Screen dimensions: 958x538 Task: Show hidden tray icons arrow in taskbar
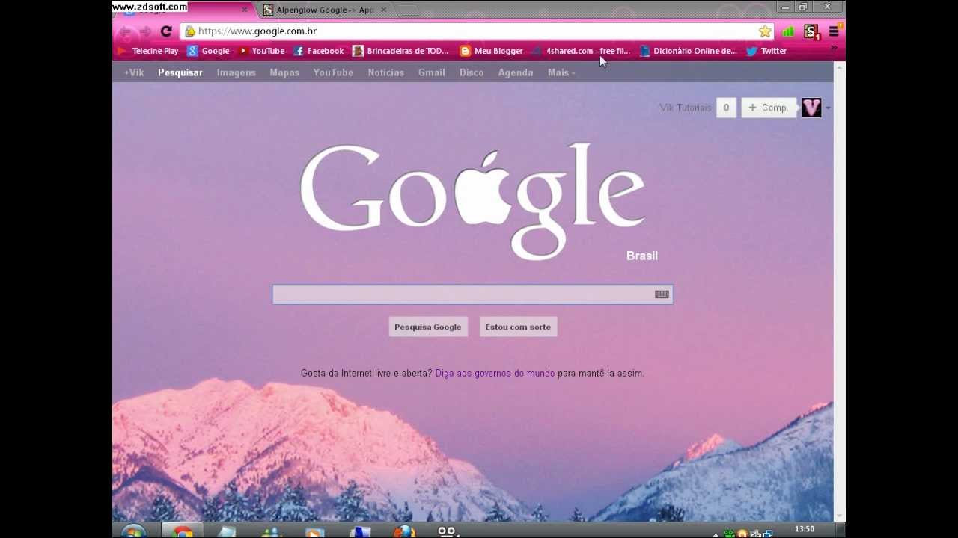[716, 534]
